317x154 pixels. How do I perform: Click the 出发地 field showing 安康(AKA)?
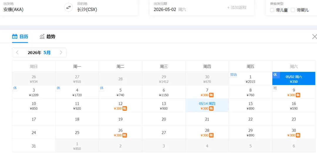click(29, 9)
